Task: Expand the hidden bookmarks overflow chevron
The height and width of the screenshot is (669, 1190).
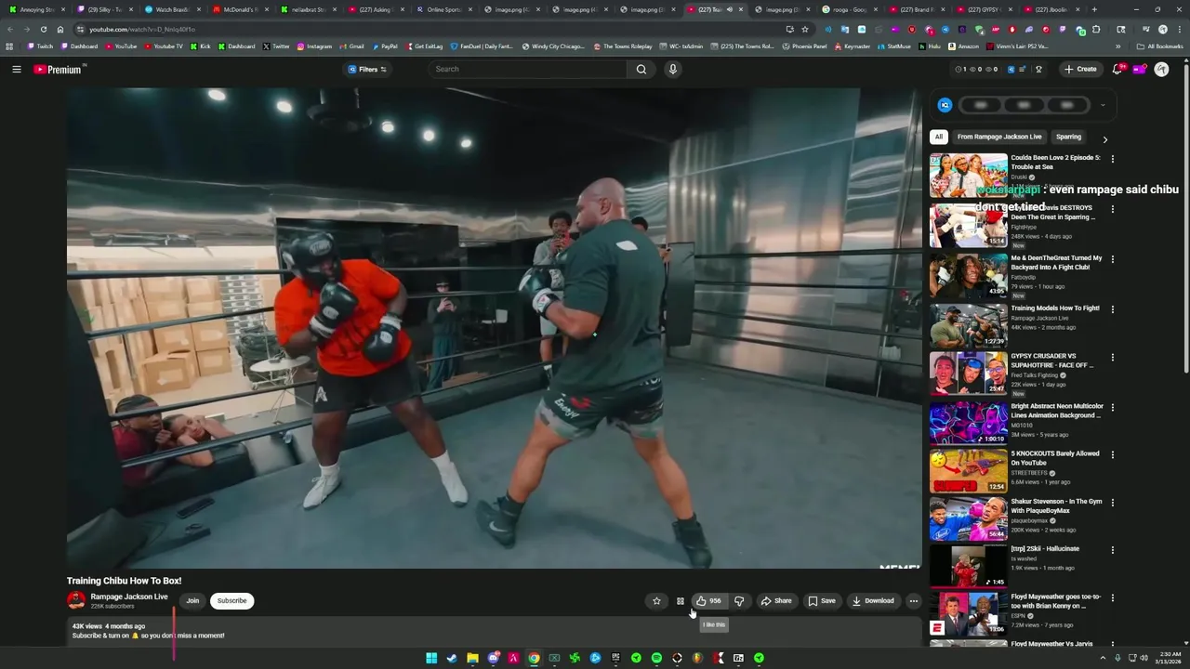Action: 1118,46
